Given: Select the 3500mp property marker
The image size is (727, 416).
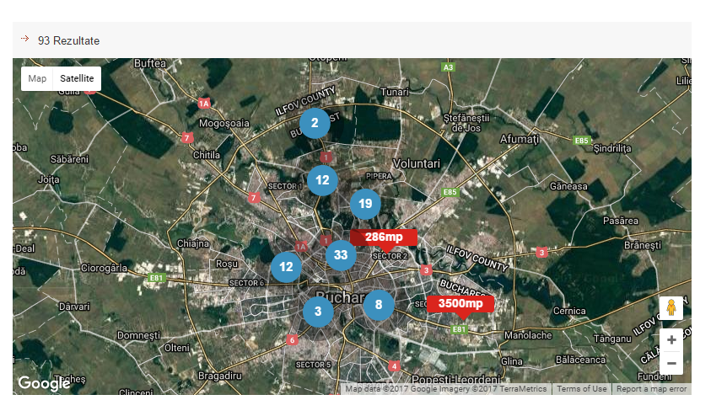Looking at the screenshot, I should click(x=460, y=304).
